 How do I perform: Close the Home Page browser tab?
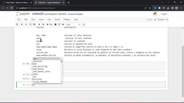click(x=31, y=3)
